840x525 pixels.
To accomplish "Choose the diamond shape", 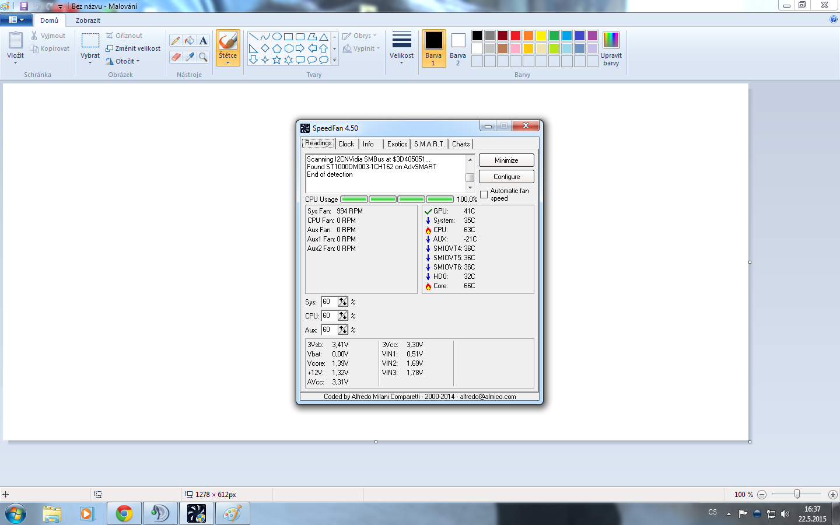I will point(265,48).
